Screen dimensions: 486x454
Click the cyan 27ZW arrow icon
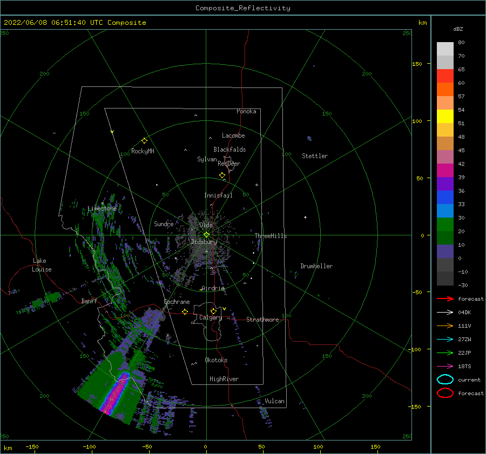click(x=445, y=340)
